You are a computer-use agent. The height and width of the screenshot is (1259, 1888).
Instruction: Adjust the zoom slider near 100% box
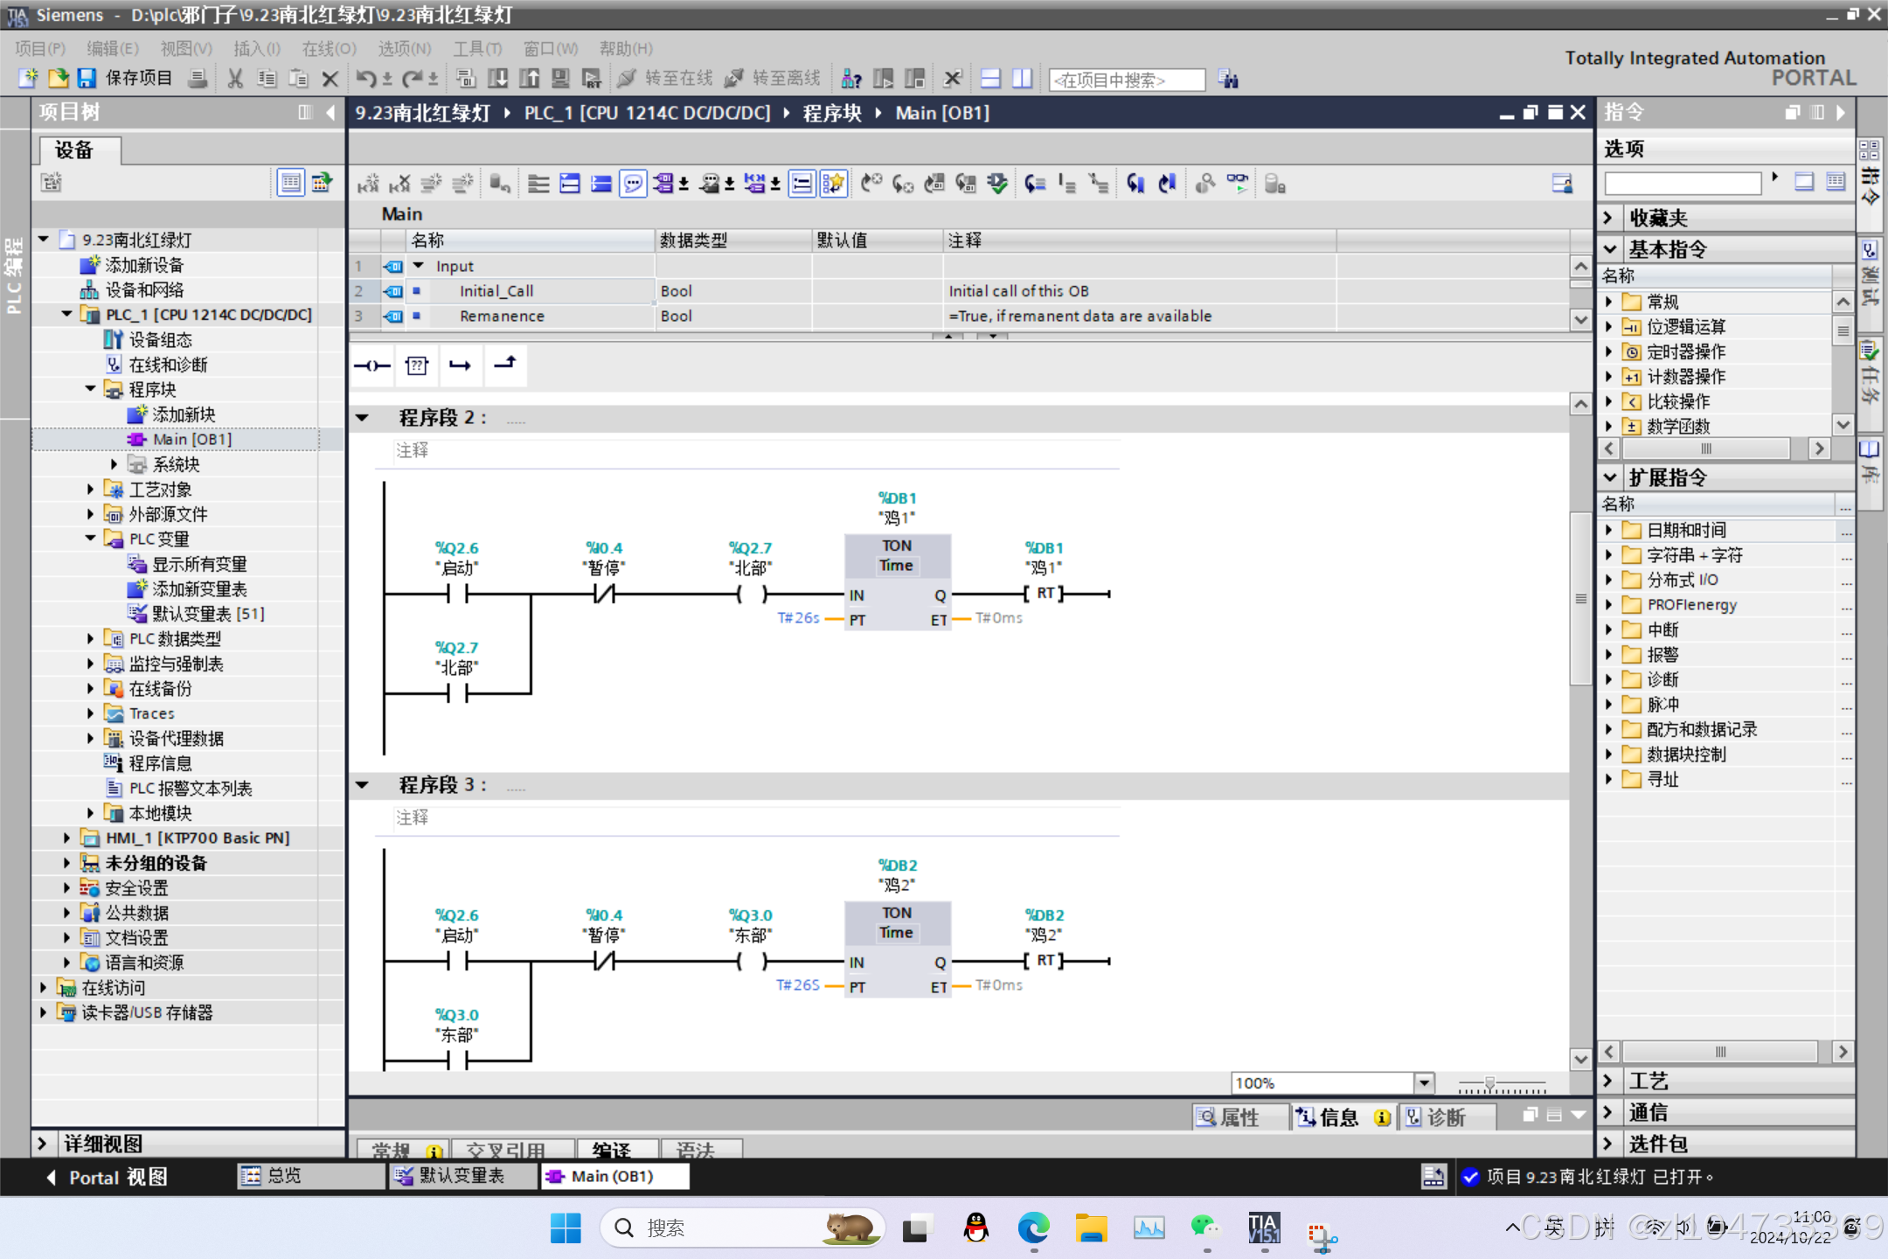pyautogui.click(x=1489, y=1084)
